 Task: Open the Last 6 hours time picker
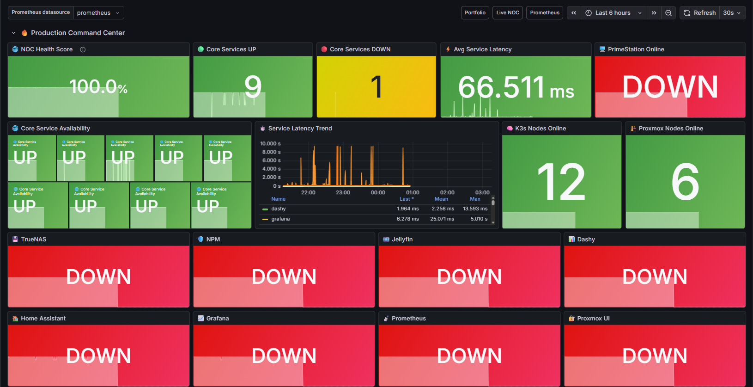pos(613,13)
